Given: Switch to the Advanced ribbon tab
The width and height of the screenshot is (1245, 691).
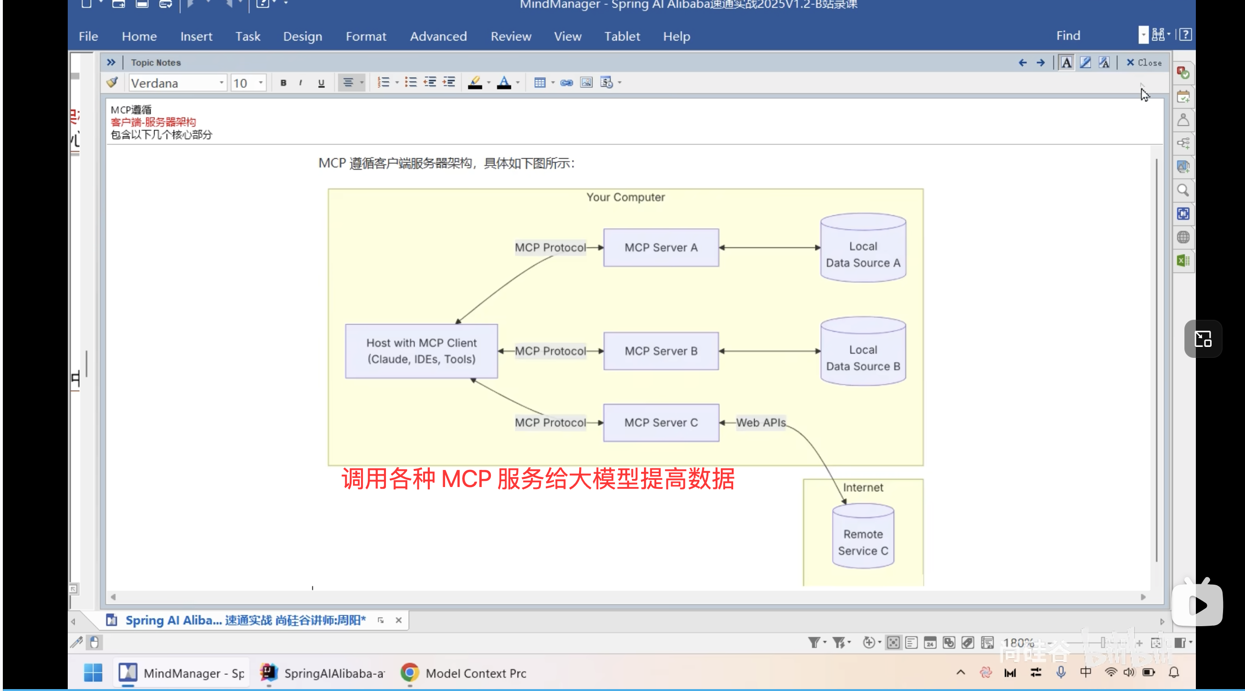Looking at the screenshot, I should (438, 36).
